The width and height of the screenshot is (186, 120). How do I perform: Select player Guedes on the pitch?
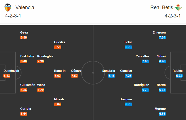point(60,42)
